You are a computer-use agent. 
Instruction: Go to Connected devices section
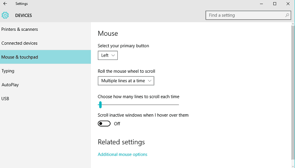click(19, 43)
